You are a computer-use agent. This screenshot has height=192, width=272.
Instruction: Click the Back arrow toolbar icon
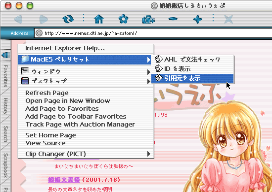click(x=18, y=19)
